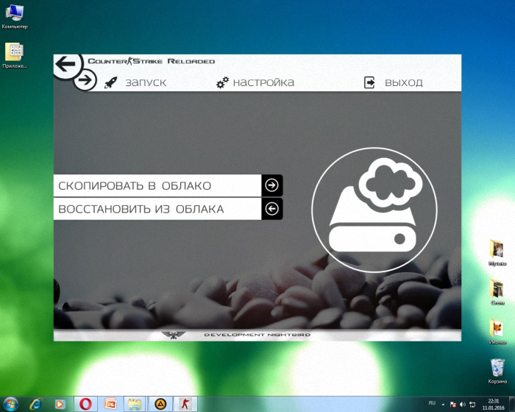
Task: Click the exit door icon beside Выход
Action: tap(369, 82)
